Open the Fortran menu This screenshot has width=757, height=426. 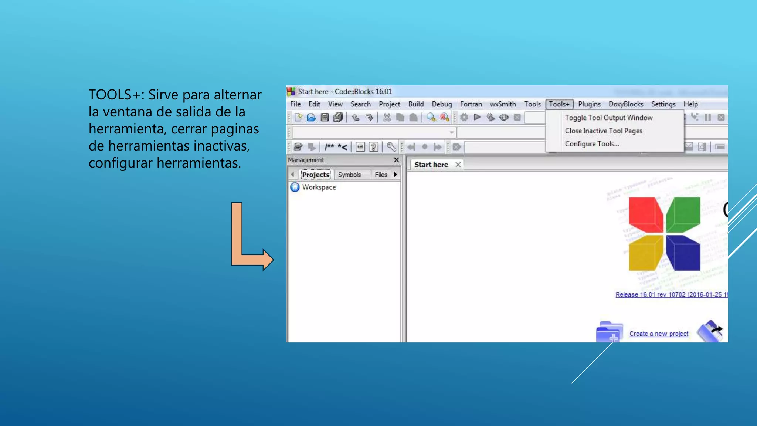coord(471,104)
